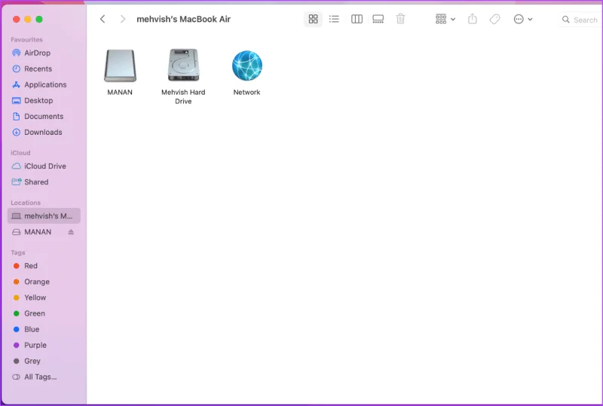Close the Finder window
The height and width of the screenshot is (406, 603).
pos(16,20)
